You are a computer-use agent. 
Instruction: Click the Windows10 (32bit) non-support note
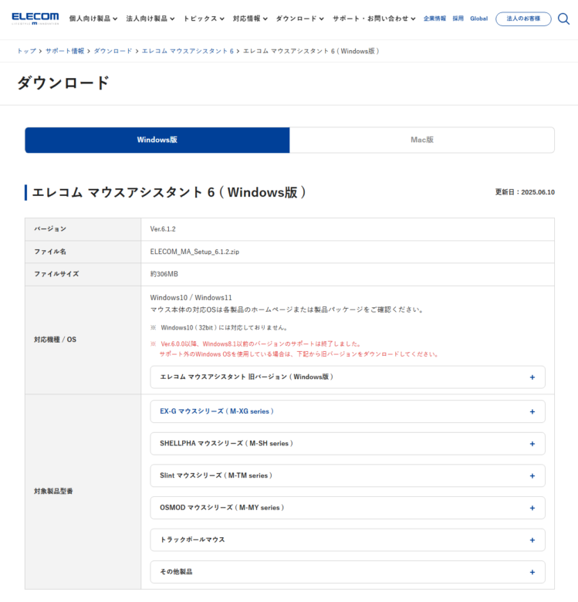(219, 328)
